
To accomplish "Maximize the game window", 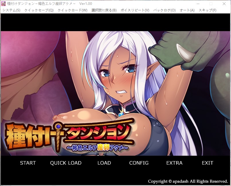I will click(x=211, y=4).
